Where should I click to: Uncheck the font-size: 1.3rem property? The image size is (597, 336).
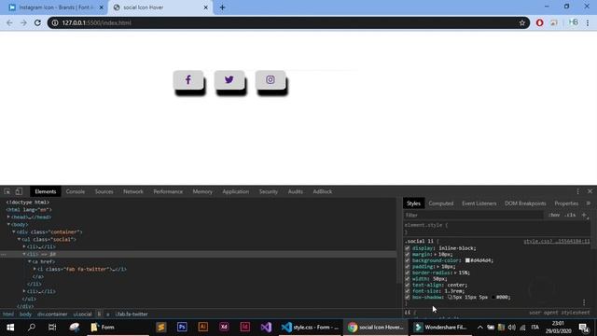pos(408,291)
